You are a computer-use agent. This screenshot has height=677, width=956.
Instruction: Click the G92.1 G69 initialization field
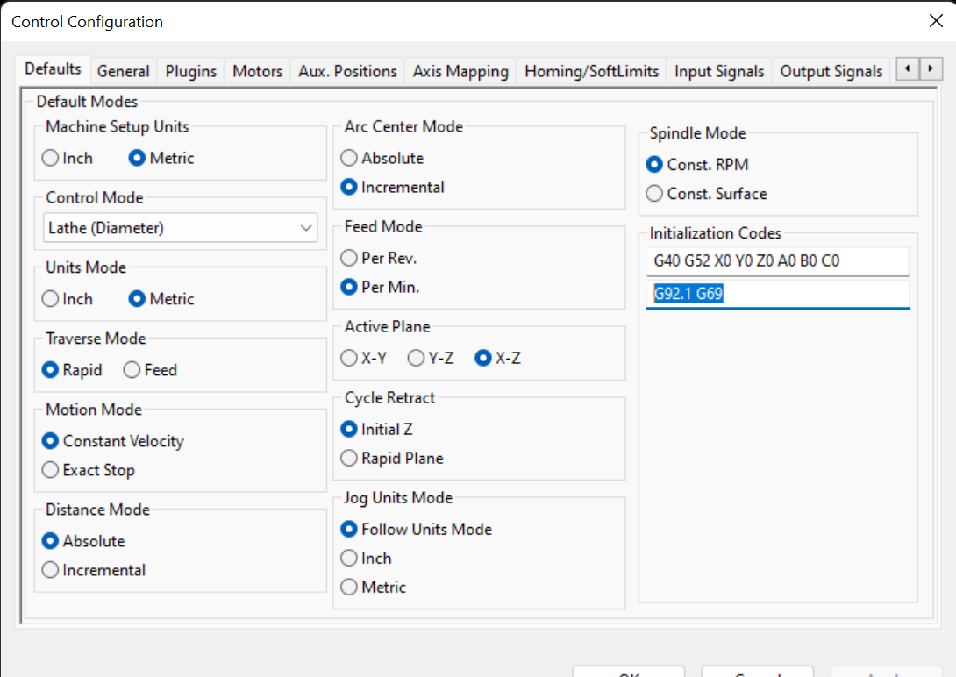[776, 295]
